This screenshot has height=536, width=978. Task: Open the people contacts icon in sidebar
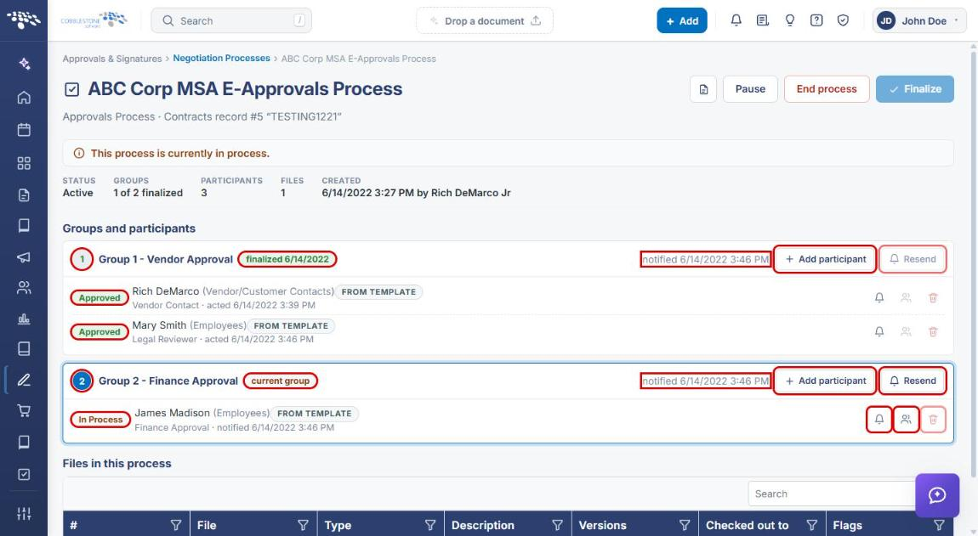(24, 287)
